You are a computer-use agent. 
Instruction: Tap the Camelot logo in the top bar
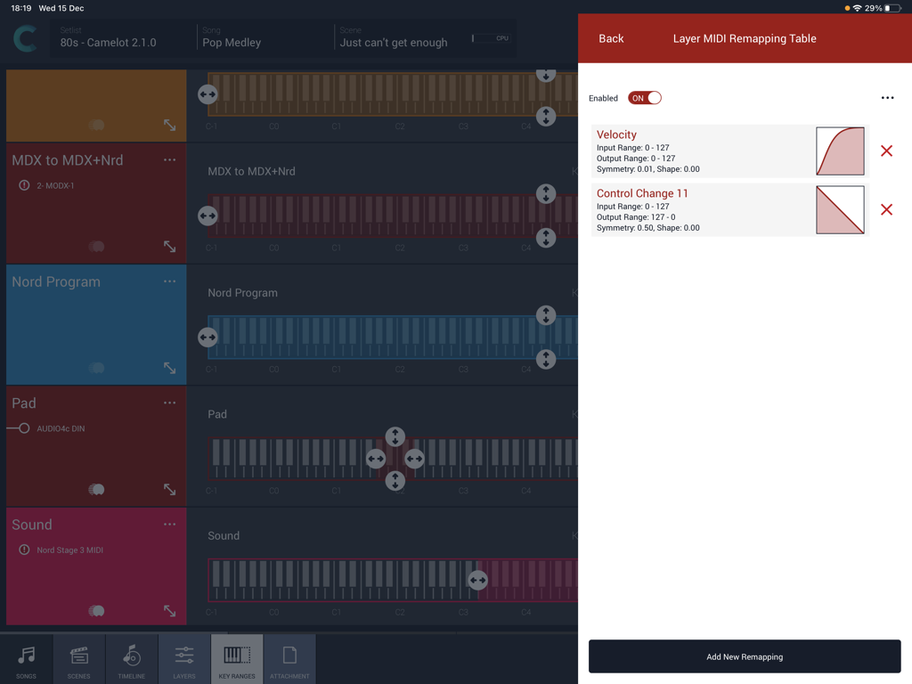tap(26, 39)
